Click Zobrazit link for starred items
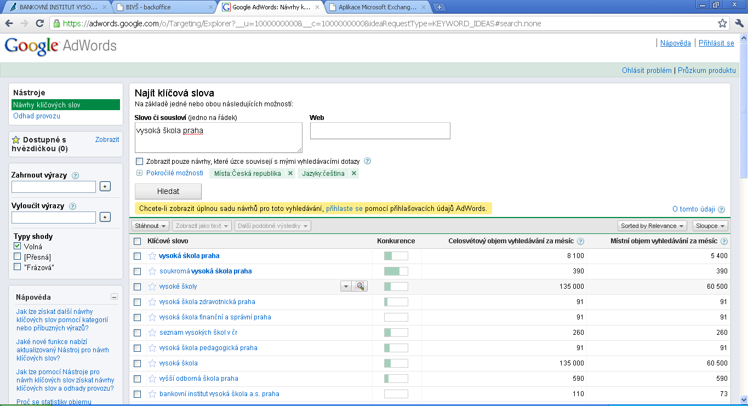Viewport: 748px width, 406px height. (107, 140)
